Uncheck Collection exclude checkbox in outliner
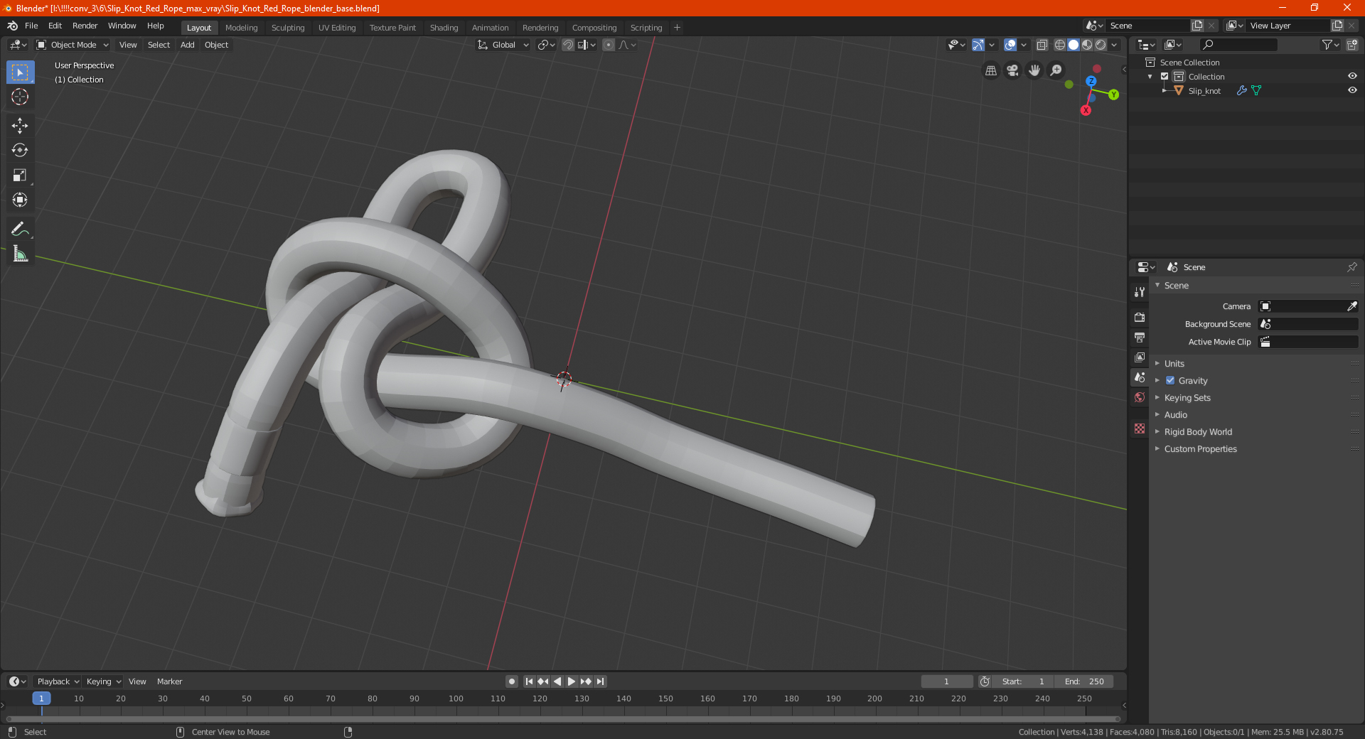The height and width of the screenshot is (739, 1365). click(x=1165, y=76)
